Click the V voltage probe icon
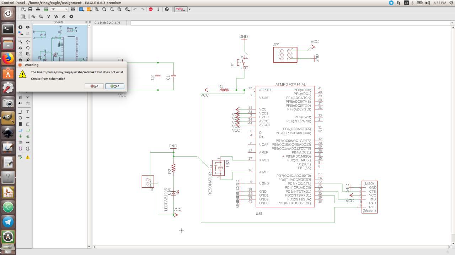455x255 pixels. pyautogui.click(x=49, y=16)
